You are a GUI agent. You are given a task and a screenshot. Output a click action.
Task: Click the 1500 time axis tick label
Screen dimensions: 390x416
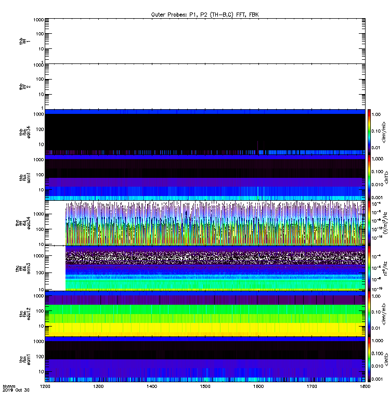pyautogui.click(x=205, y=386)
